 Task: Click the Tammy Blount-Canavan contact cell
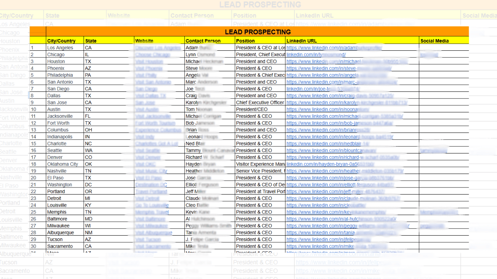[x=210, y=150]
